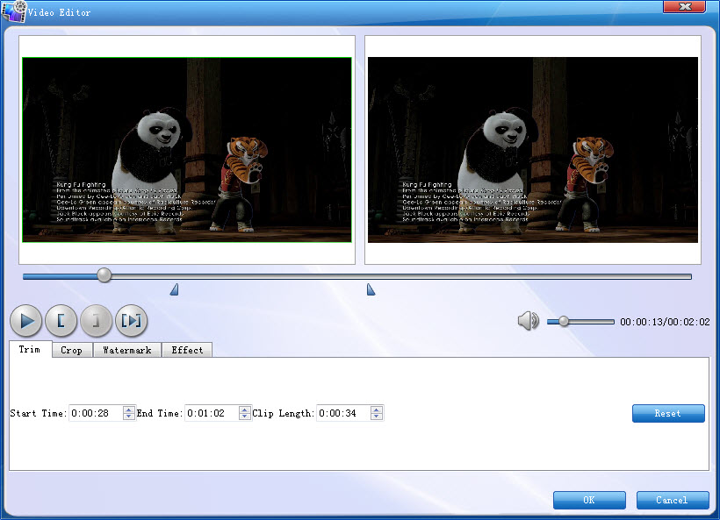Confirm edits with OK button
Image resolution: width=720 pixels, height=520 pixels.
(589, 500)
